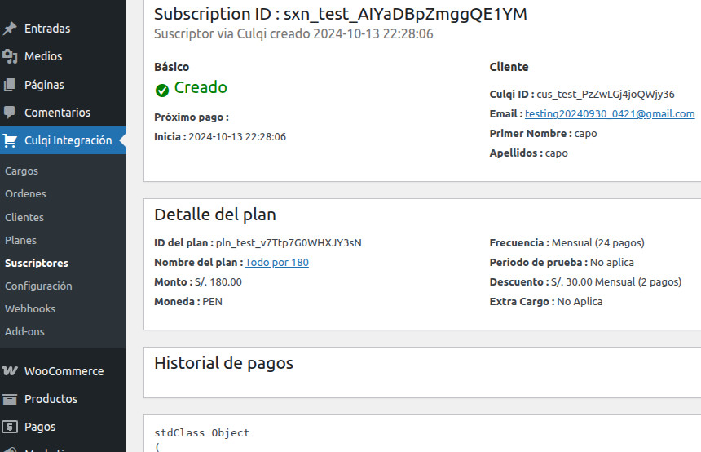Click Moneda value PEN
This screenshot has height=452, width=701.
[213, 302]
